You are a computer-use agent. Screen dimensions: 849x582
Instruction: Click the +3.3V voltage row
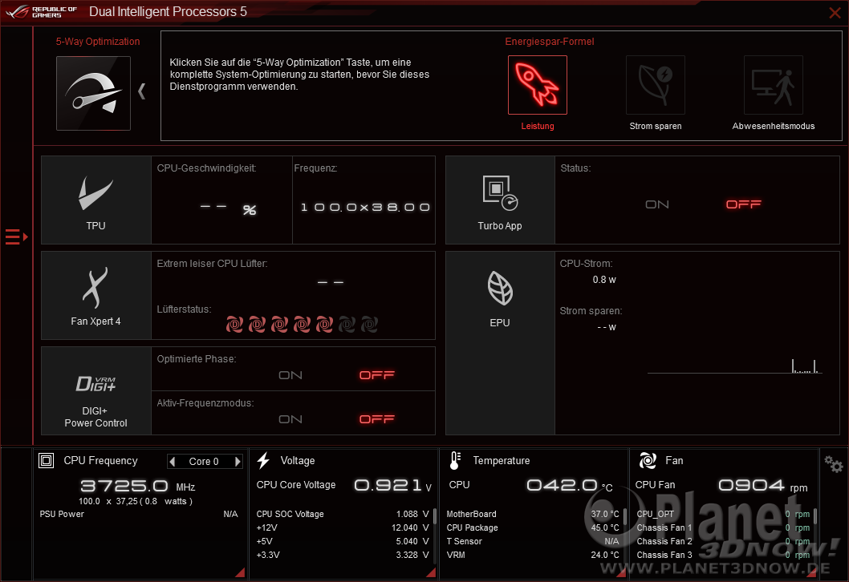tap(343, 555)
